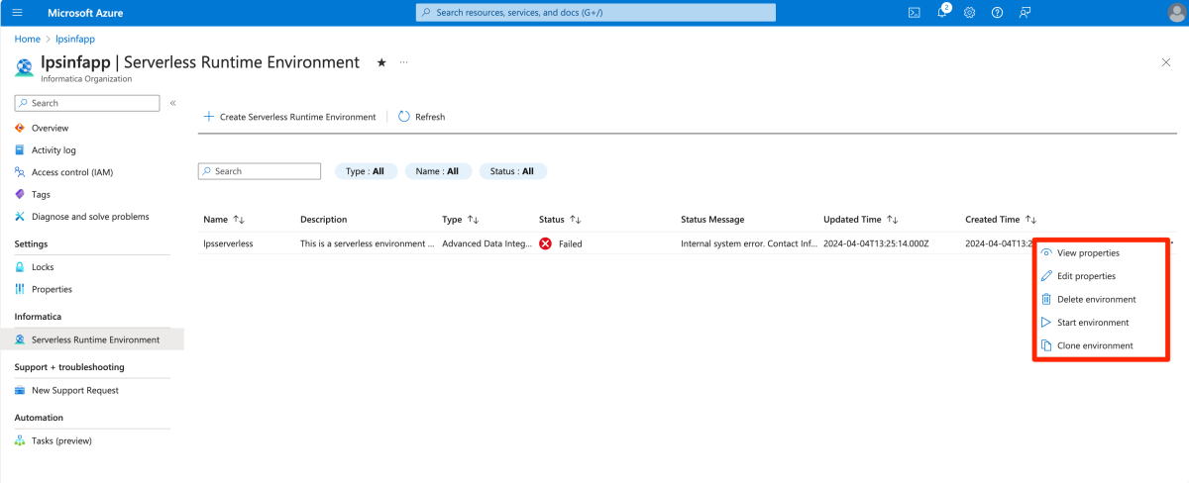Go to lpsinfapp breadcrumb
The image size is (1189, 483).
[75, 39]
